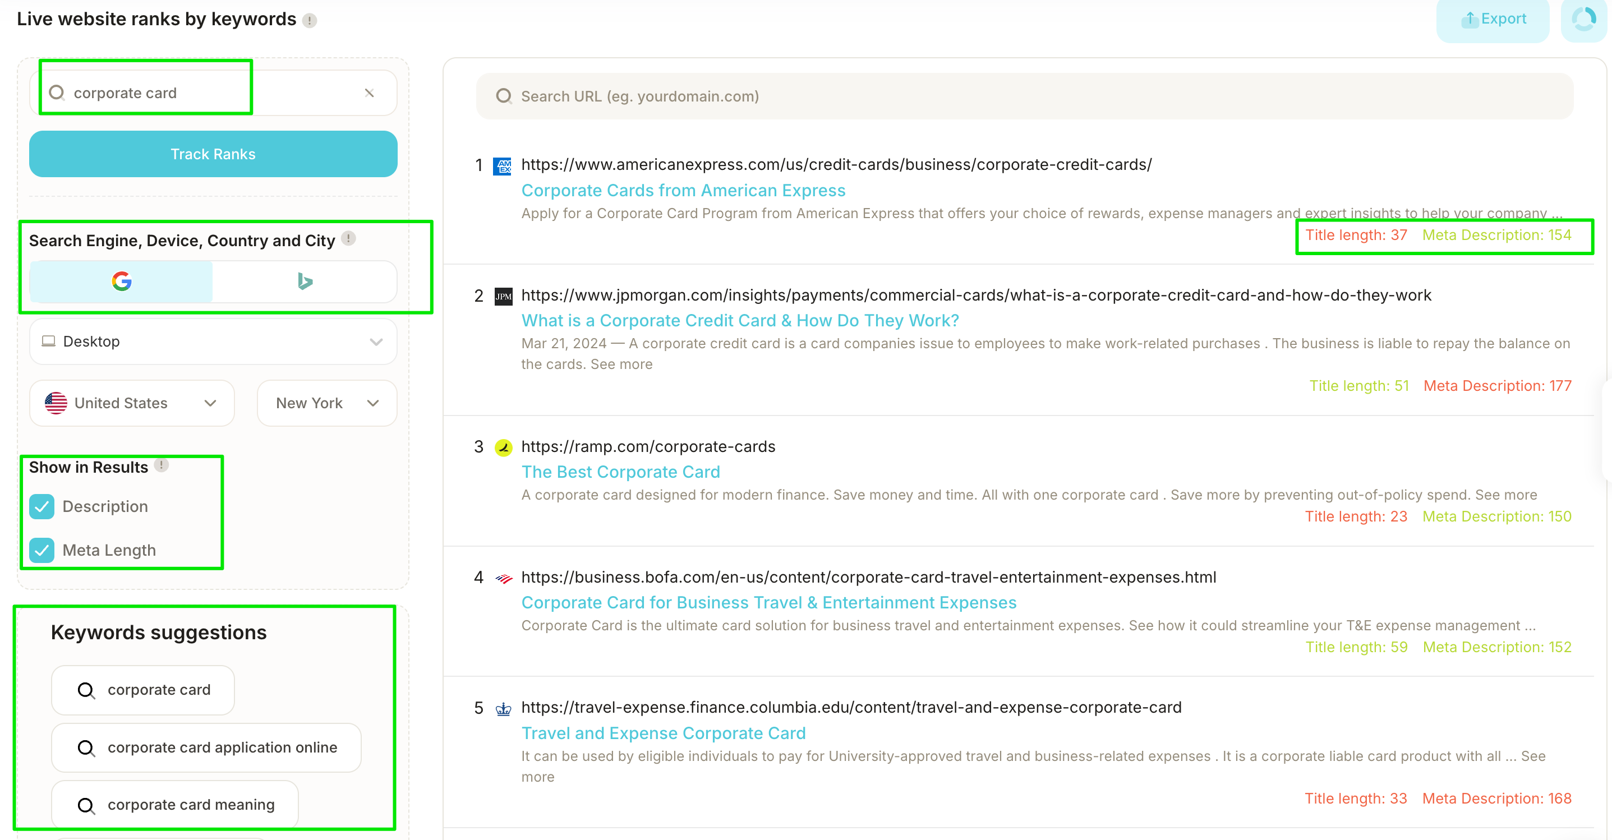This screenshot has width=1612, height=840.
Task: Click 'Title length: 51' text
Action: pos(1359,386)
